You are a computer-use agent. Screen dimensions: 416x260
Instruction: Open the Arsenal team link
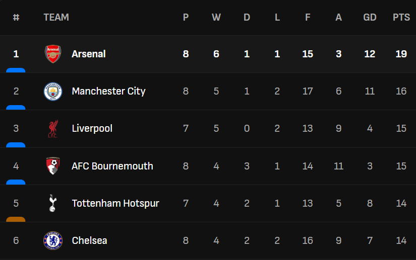89,54
